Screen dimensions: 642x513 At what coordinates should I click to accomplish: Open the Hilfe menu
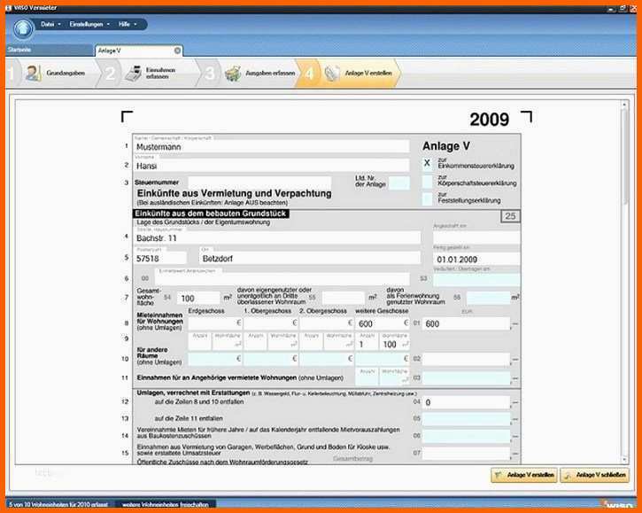coord(128,24)
